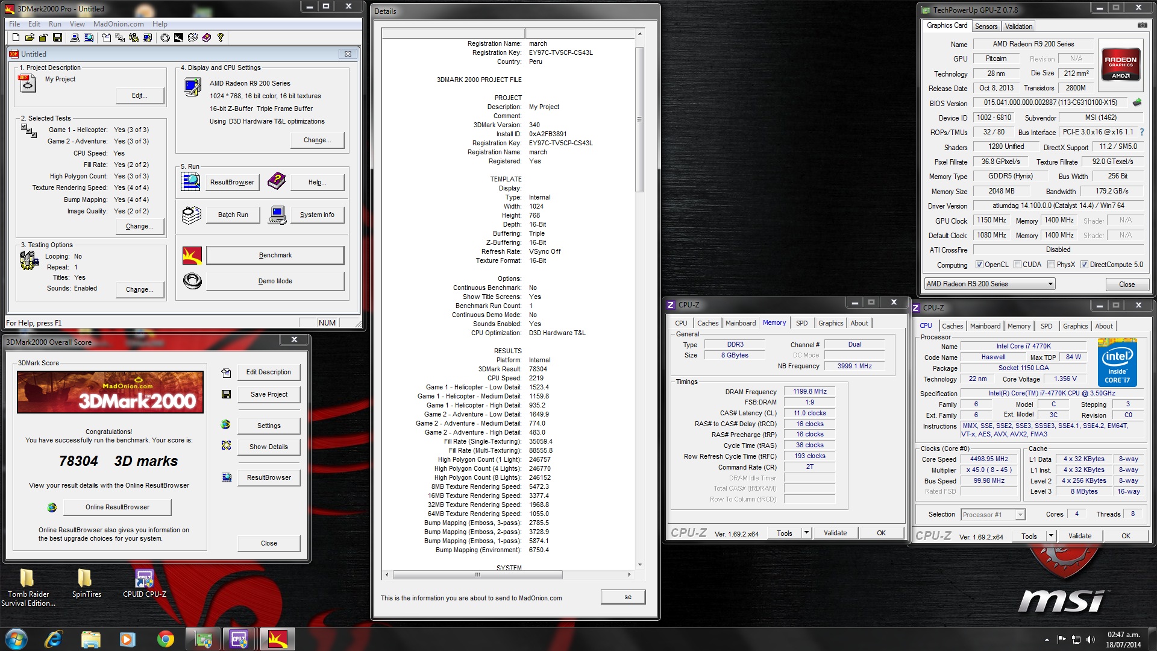Viewport: 1157px width, 651px height.
Task: Click the Open project folder toolbar icon
Action: point(29,37)
